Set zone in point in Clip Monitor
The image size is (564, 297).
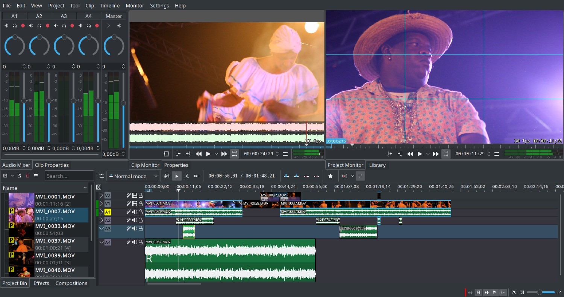coord(178,154)
